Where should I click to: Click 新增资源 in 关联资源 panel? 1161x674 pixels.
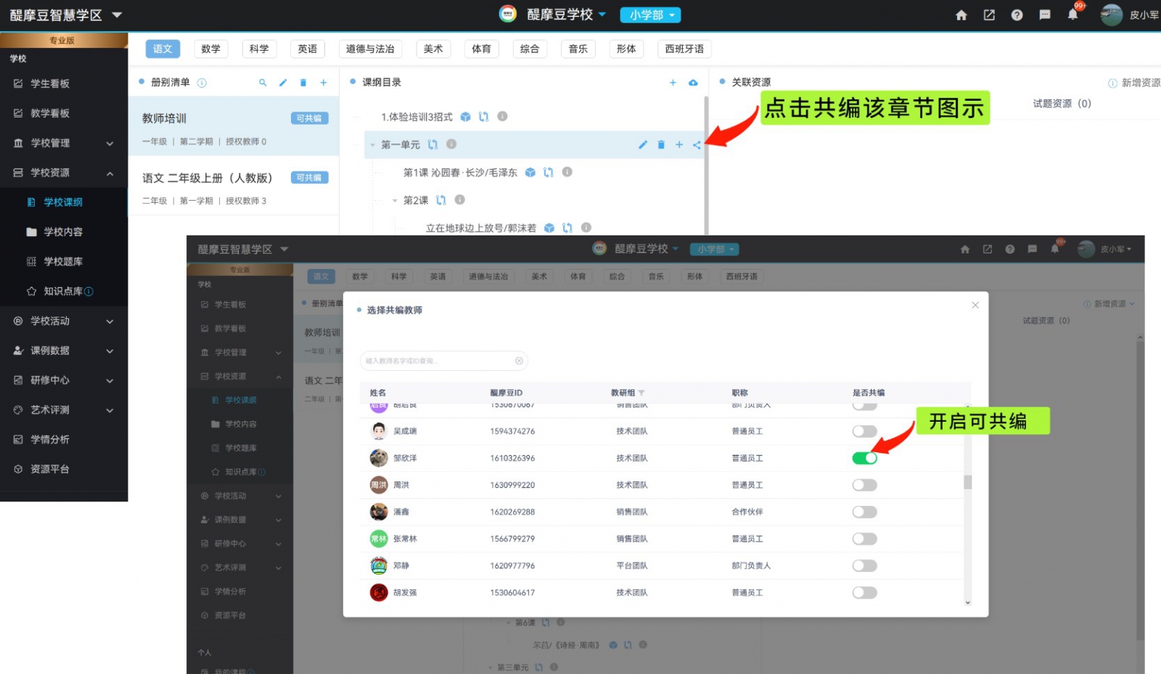[1136, 83]
